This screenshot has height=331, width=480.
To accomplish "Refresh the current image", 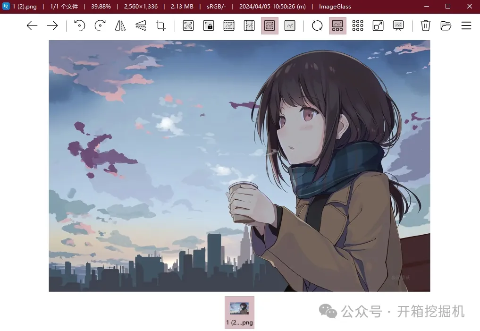I will pyautogui.click(x=317, y=26).
